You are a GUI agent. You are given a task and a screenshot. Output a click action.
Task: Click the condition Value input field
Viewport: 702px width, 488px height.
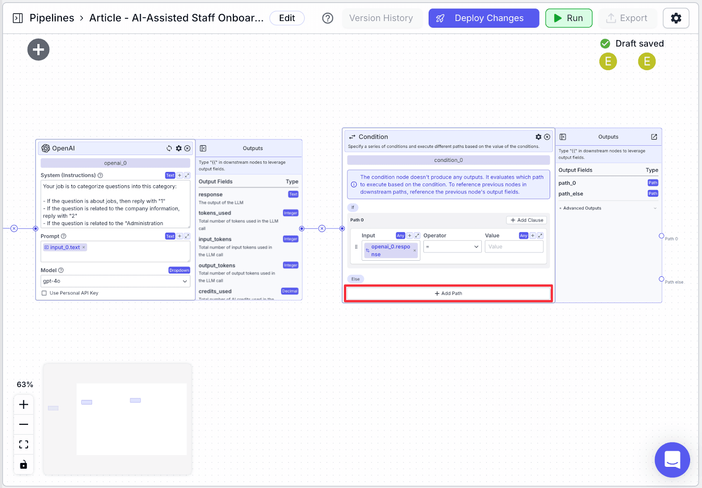[514, 247]
